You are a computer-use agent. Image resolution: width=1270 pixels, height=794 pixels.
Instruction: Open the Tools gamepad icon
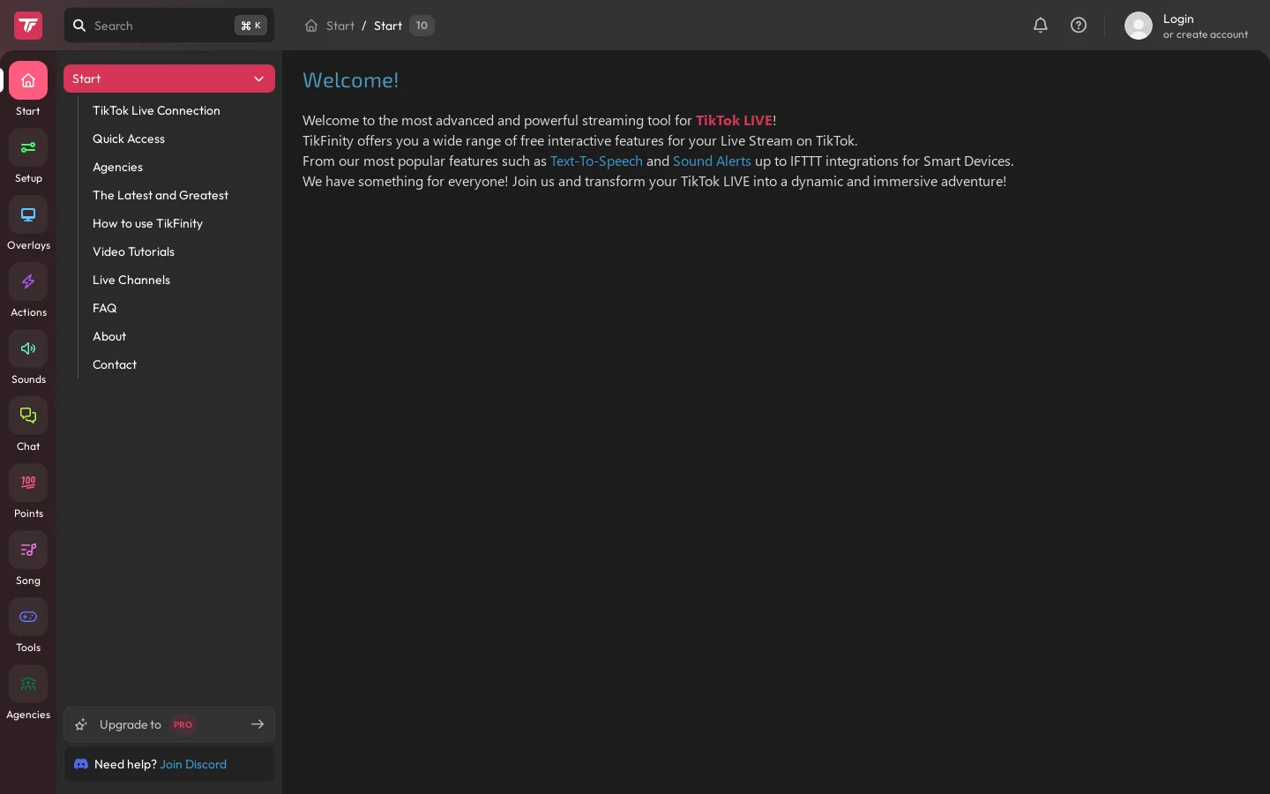[x=28, y=618]
